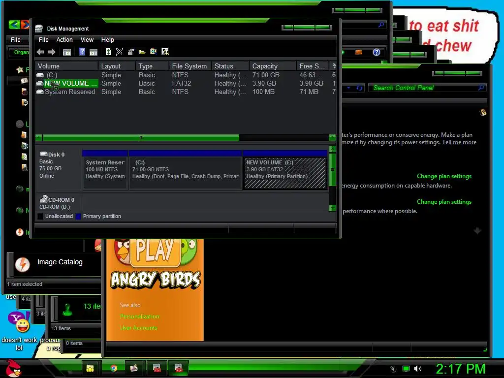
Task: Open the View menu
Action: click(x=87, y=40)
